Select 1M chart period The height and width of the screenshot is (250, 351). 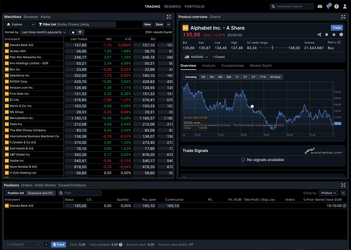click(212, 77)
